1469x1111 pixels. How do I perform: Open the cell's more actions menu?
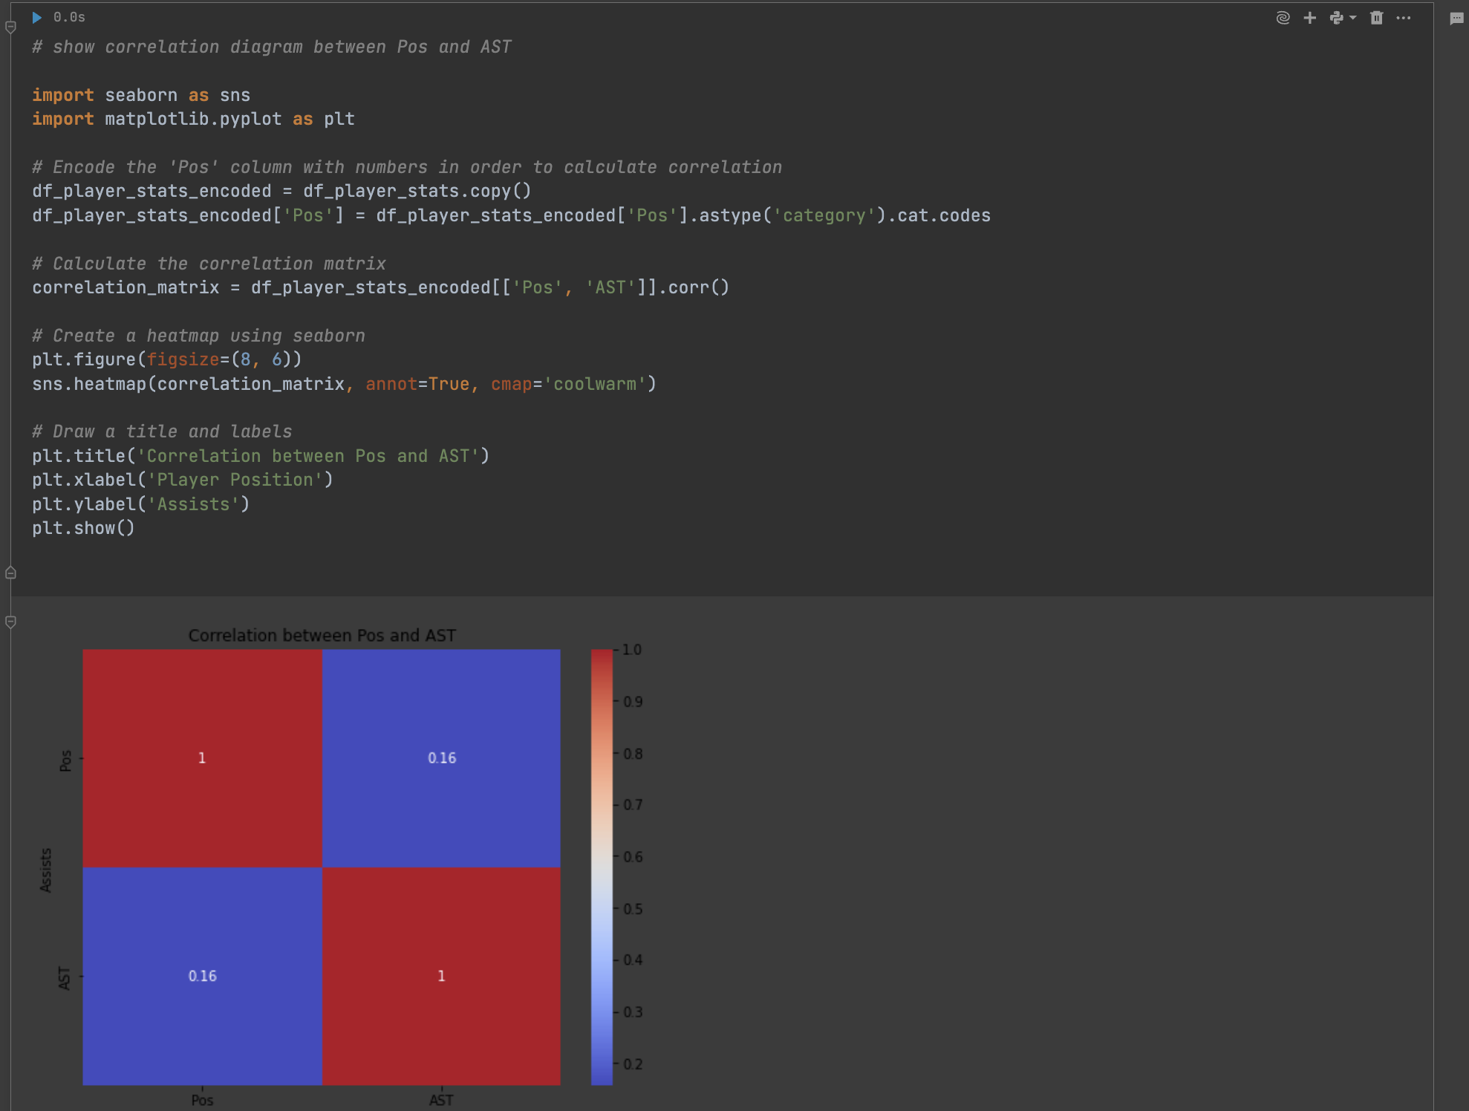click(1403, 18)
